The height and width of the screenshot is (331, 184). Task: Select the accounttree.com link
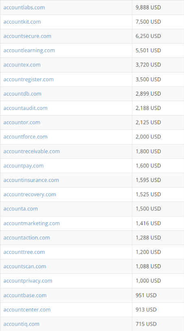[x=24, y=252]
